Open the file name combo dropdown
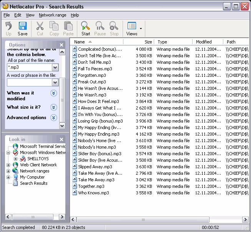 pyautogui.click(x=55, y=68)
